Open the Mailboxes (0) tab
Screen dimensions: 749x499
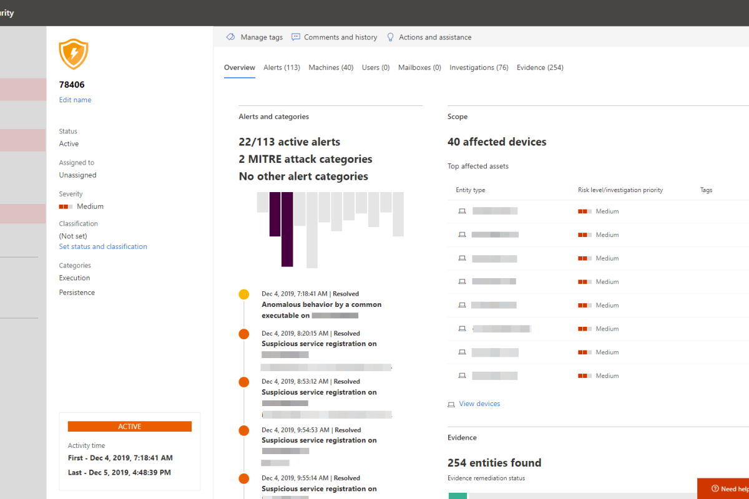pos(419,67)
